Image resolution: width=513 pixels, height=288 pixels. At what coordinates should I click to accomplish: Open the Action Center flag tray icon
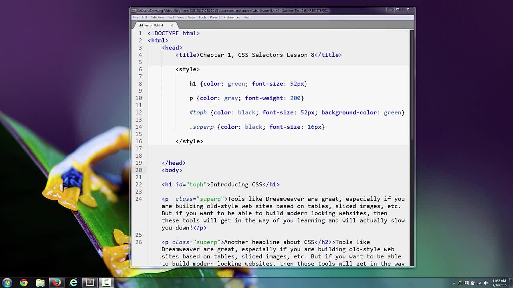(467, 283)
